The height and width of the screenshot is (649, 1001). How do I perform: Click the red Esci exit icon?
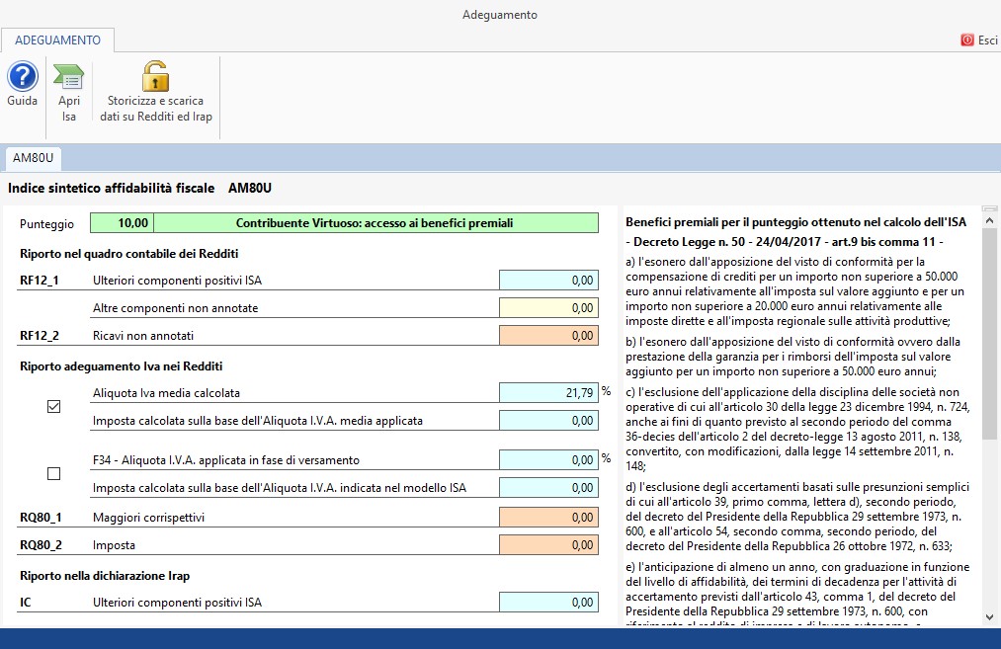967,41
